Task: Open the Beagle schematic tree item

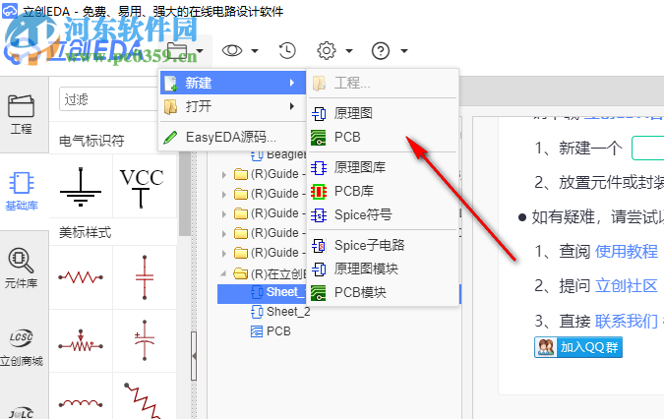Action: tap(278, 154)
